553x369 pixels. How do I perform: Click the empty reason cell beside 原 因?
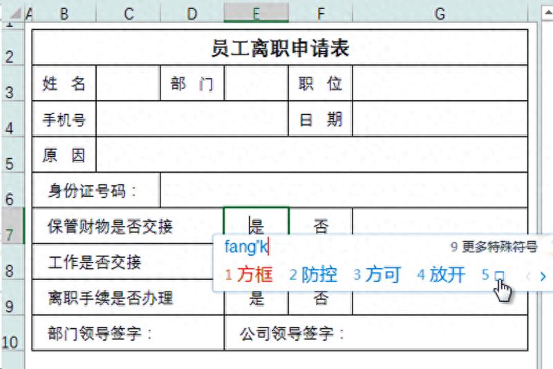point(312,155)
